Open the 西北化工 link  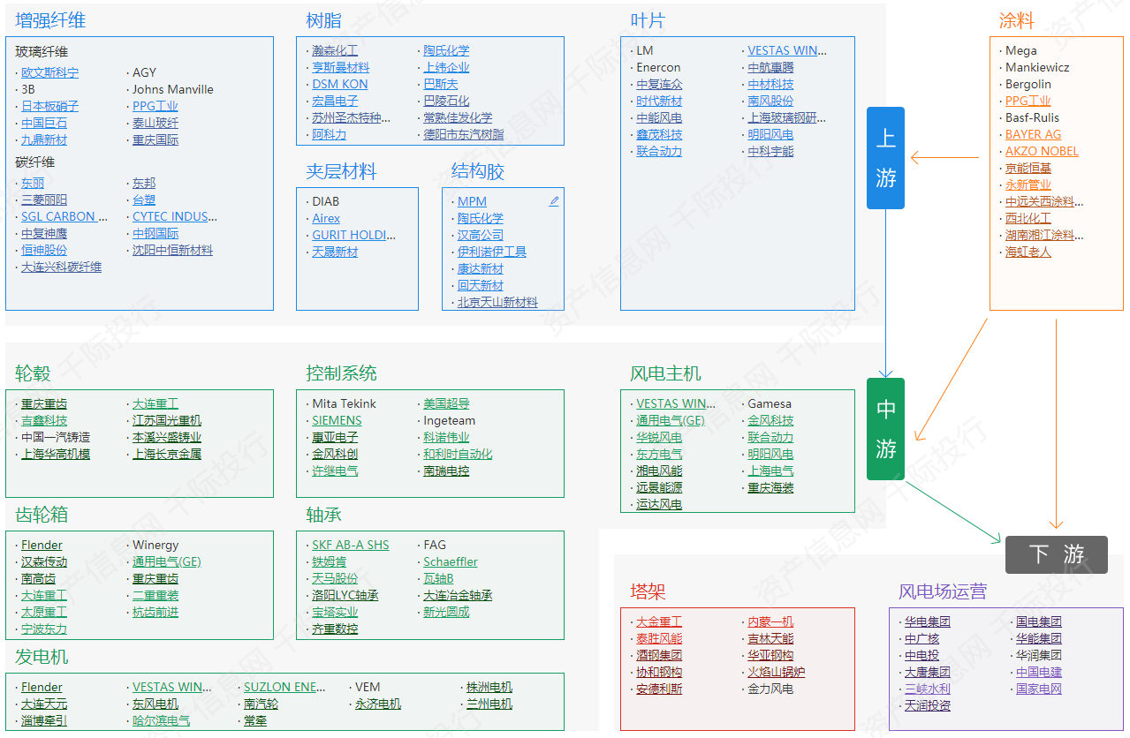[1028, 218]
